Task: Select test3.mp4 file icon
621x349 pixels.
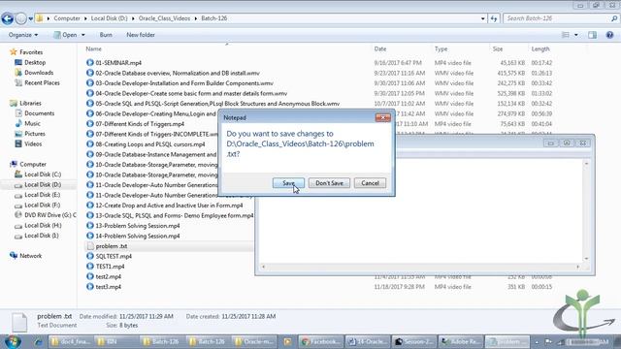Action: (x=90, y=287)
